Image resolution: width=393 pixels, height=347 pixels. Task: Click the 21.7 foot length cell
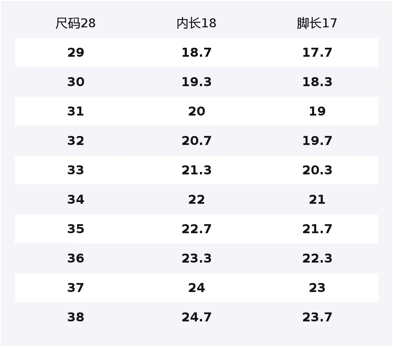317,229
